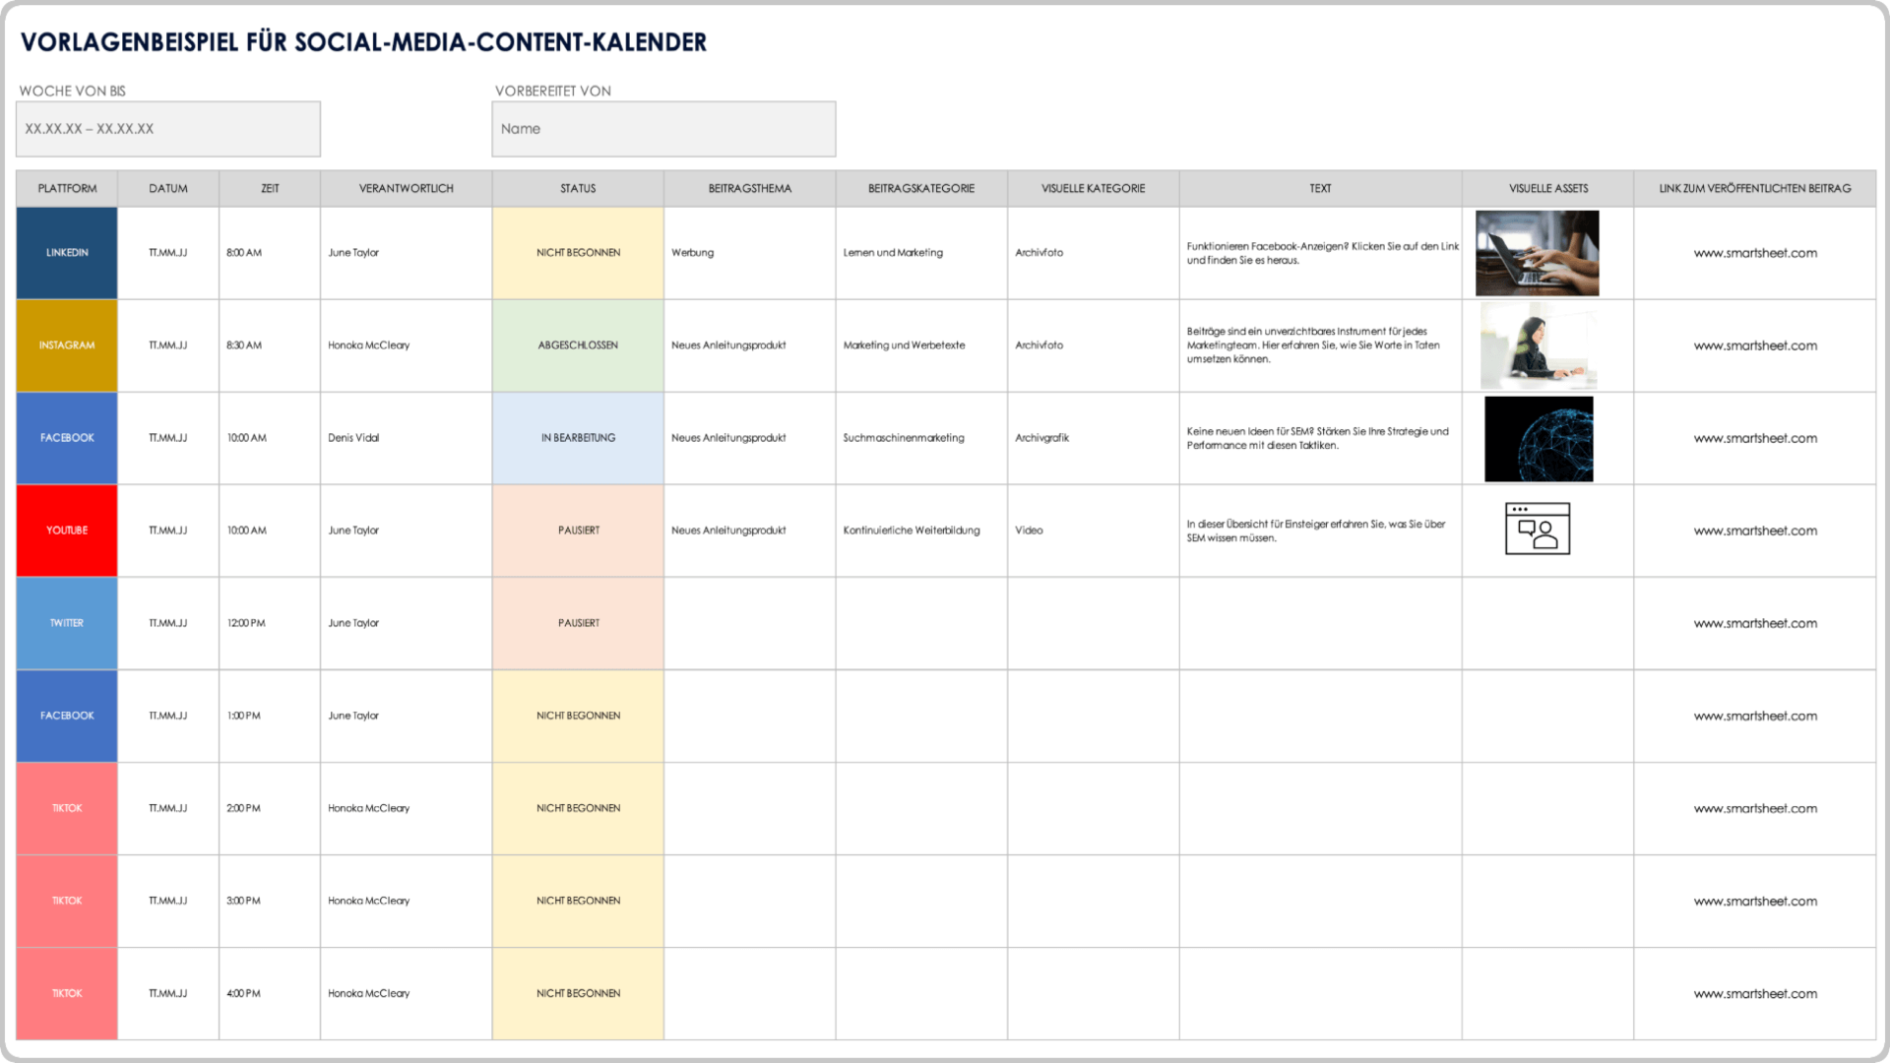Open smartsheet.com link in Facebook 1:00 PM row
This screenshot has height=1063, width=1890.
click(x=1755, y=716)
